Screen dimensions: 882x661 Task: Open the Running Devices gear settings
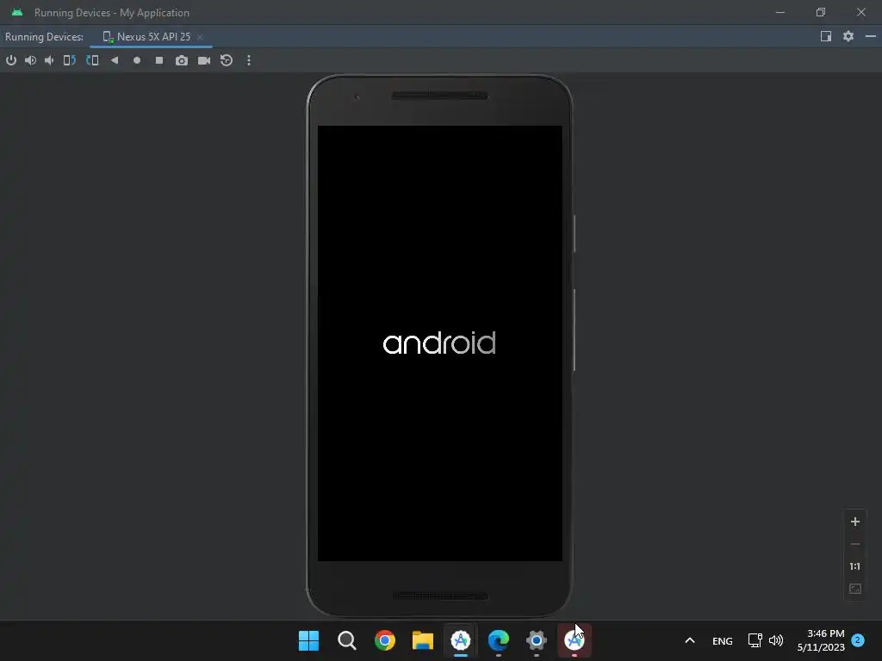click(x=848, y=36)
